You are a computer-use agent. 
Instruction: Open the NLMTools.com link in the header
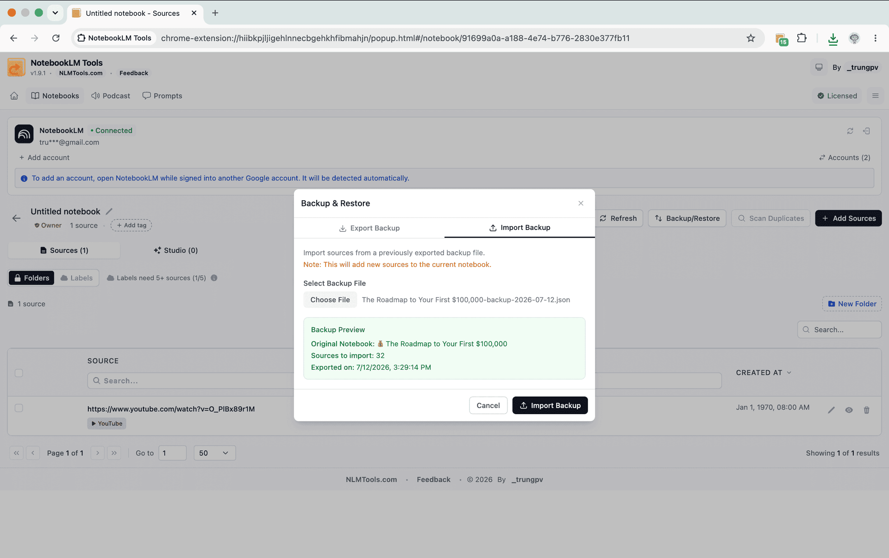81,73
